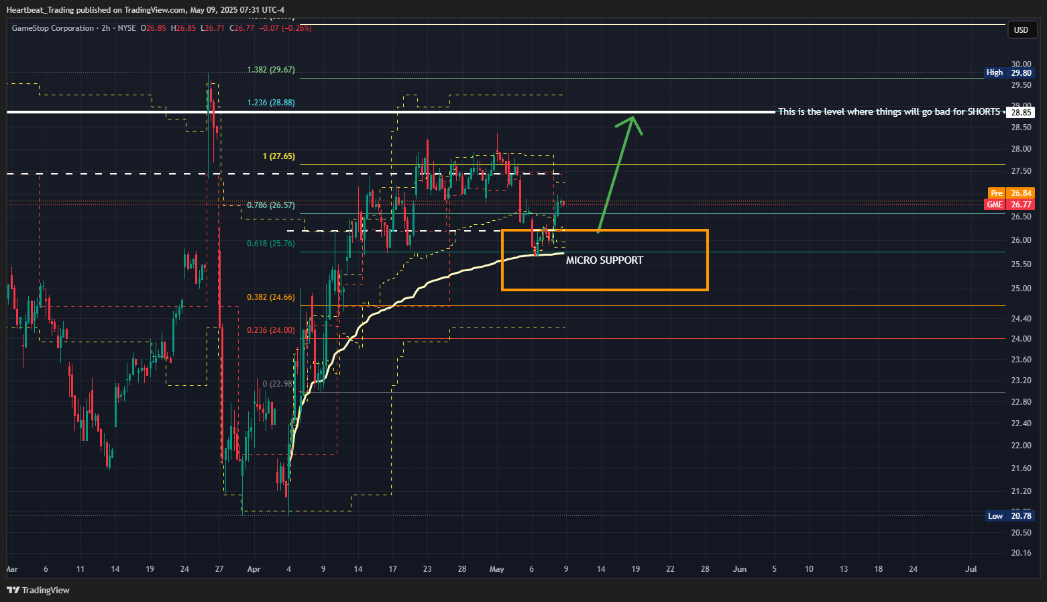
Task: Select the 1.382 (29.67) Fibonacci label
Action: pyautogui.click(x=271, y=70)
